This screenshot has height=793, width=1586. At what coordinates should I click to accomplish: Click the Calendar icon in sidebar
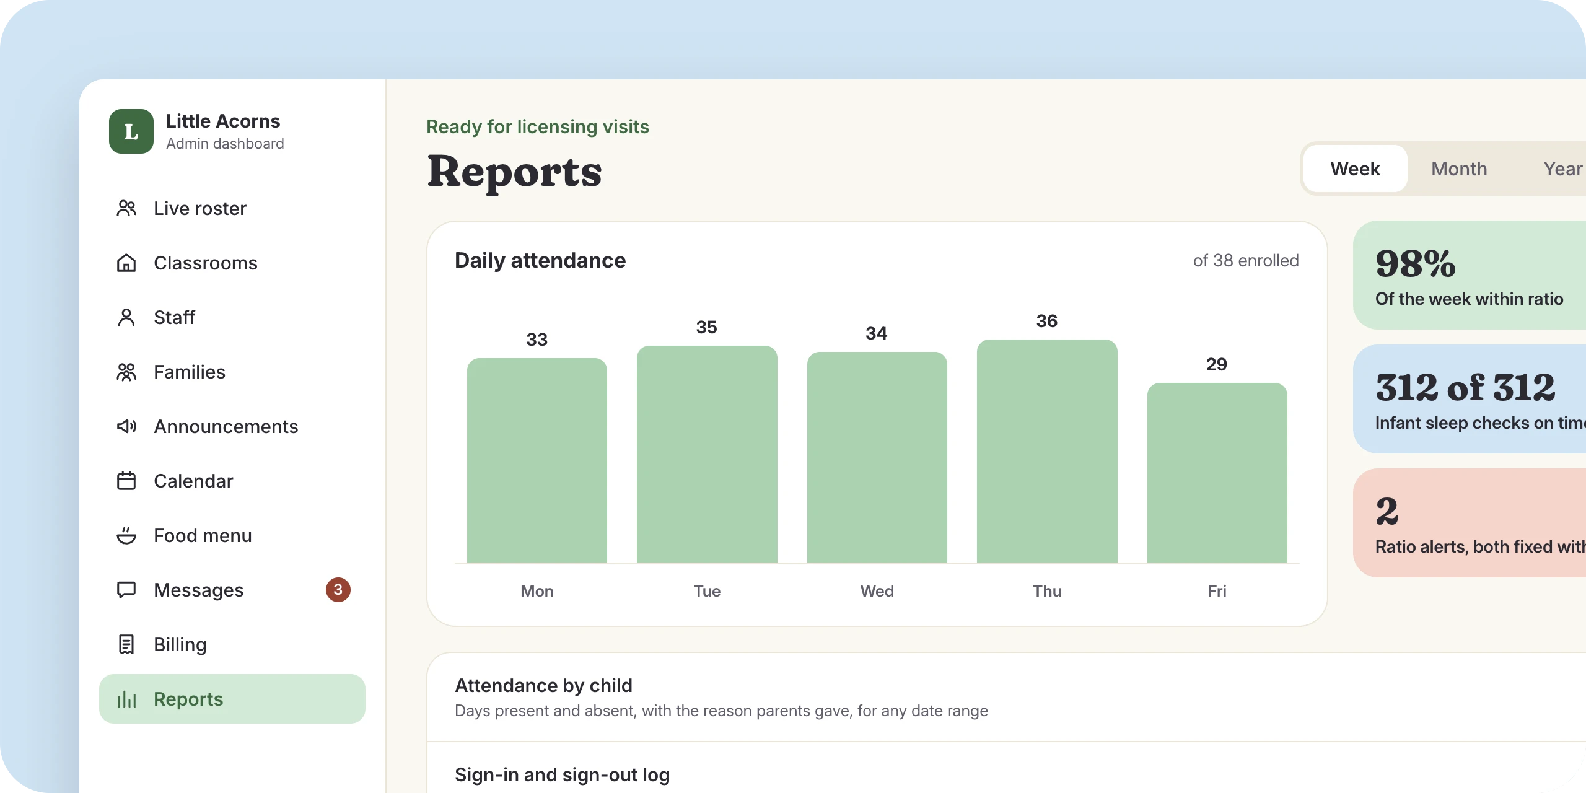pyautogui.click(x=126, y=481)
